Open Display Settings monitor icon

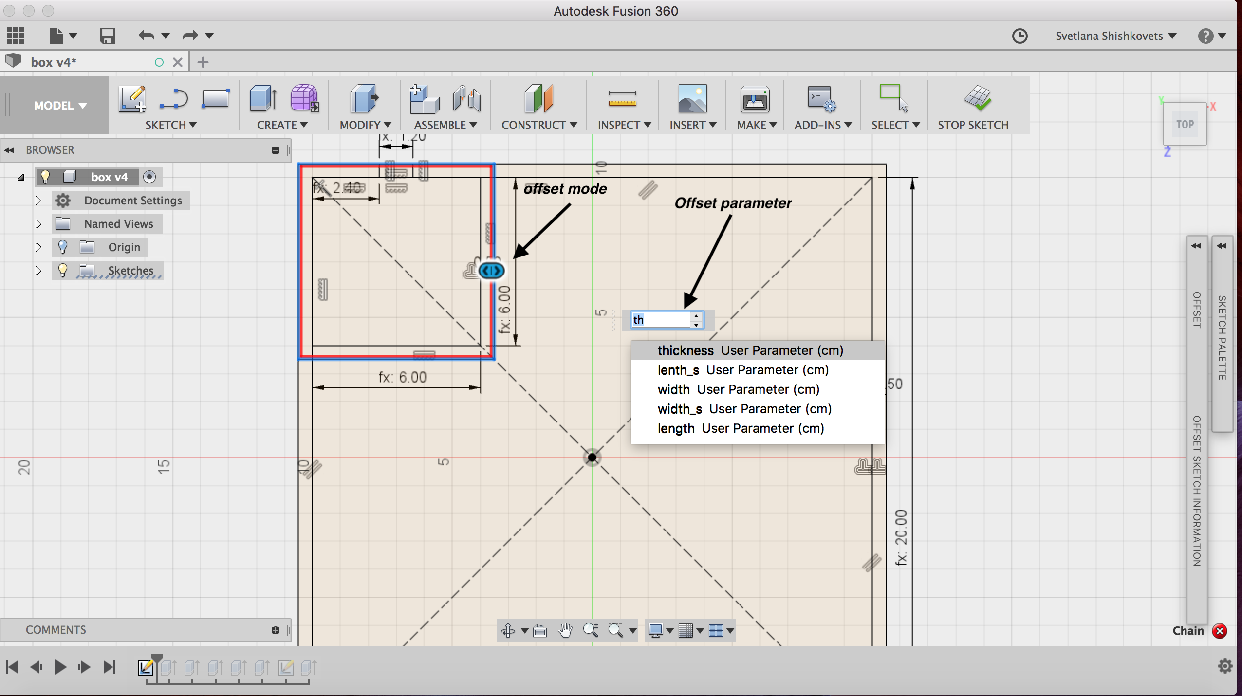pos(655,630)
